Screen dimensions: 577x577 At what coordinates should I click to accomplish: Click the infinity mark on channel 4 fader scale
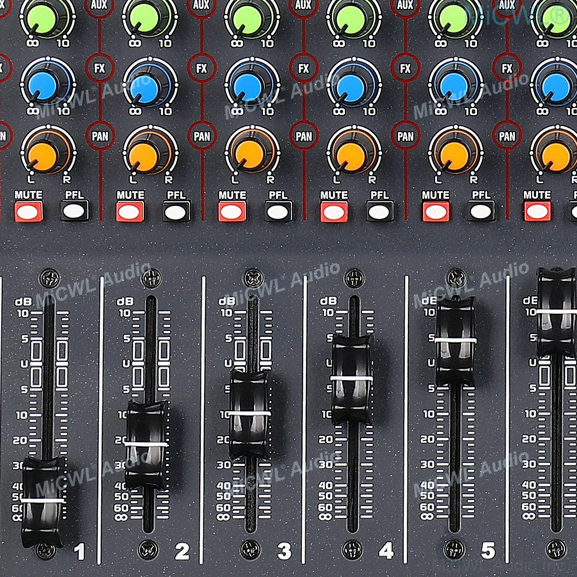pos(326,517)
